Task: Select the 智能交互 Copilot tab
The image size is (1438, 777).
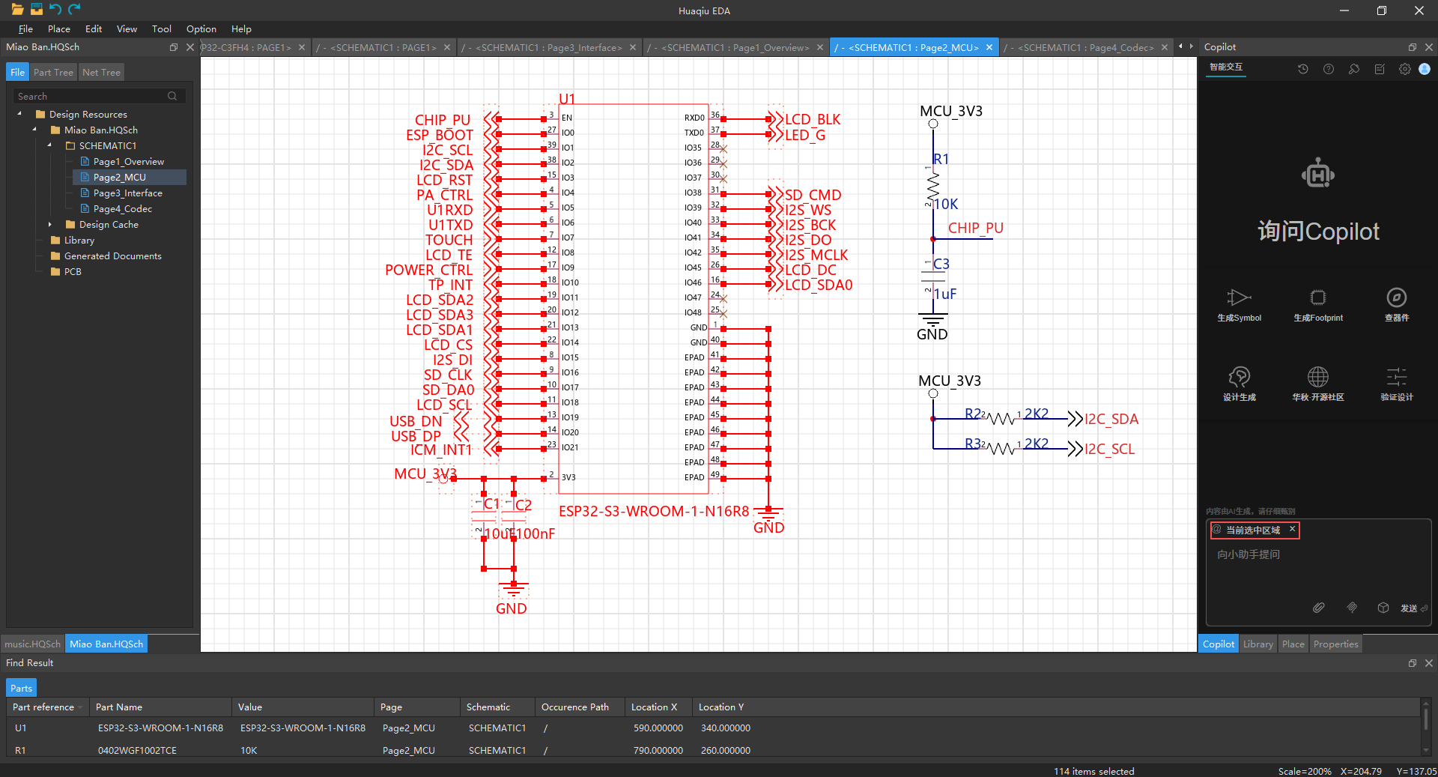Action: click(1226, 67)
